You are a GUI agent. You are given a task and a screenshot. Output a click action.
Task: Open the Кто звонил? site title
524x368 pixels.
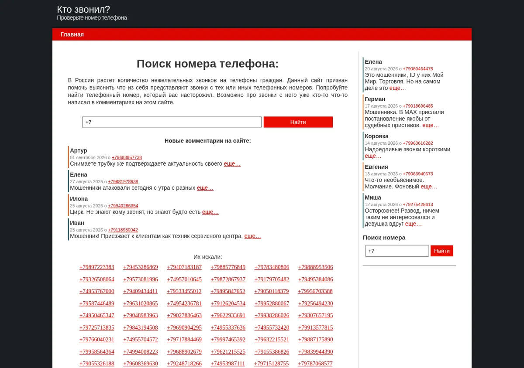coord(83,9)
